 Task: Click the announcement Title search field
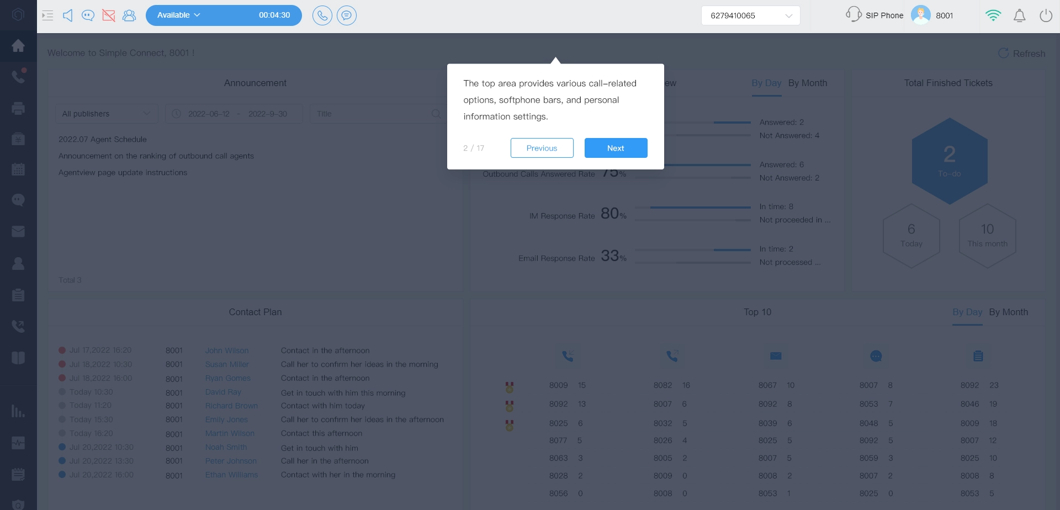click(373, 114)
